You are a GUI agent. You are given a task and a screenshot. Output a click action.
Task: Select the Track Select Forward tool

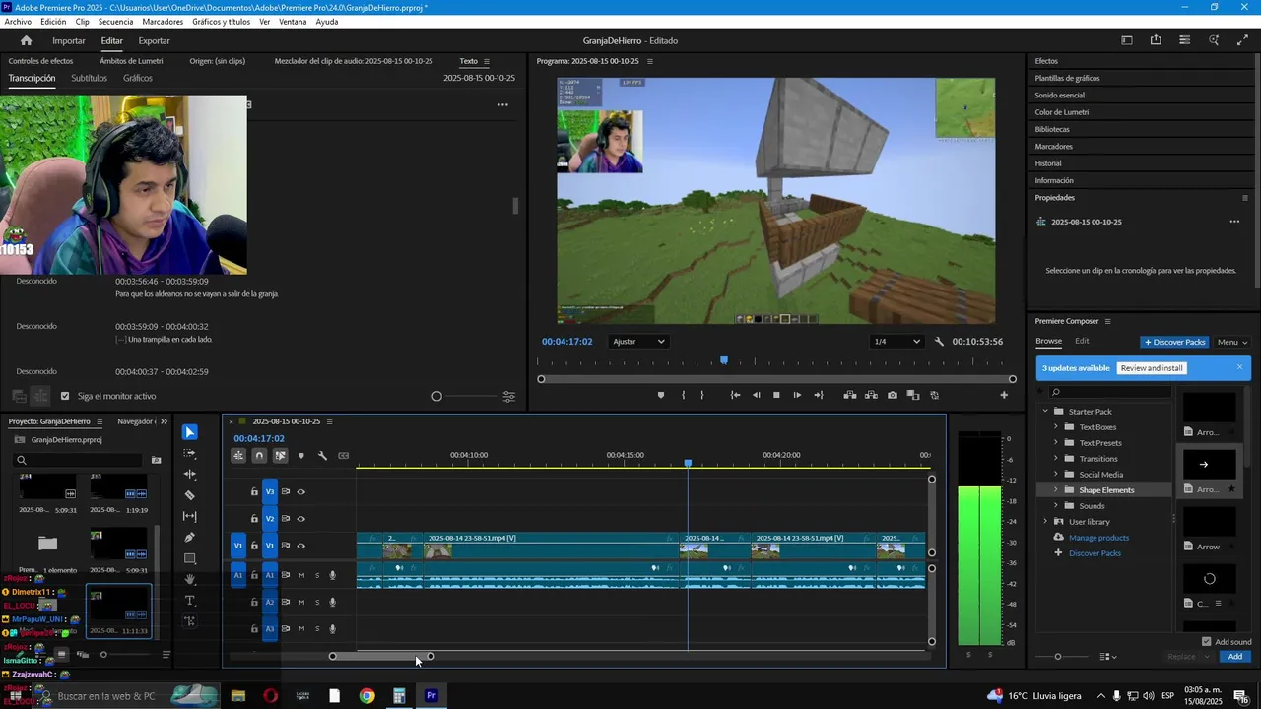coord(190,454)
